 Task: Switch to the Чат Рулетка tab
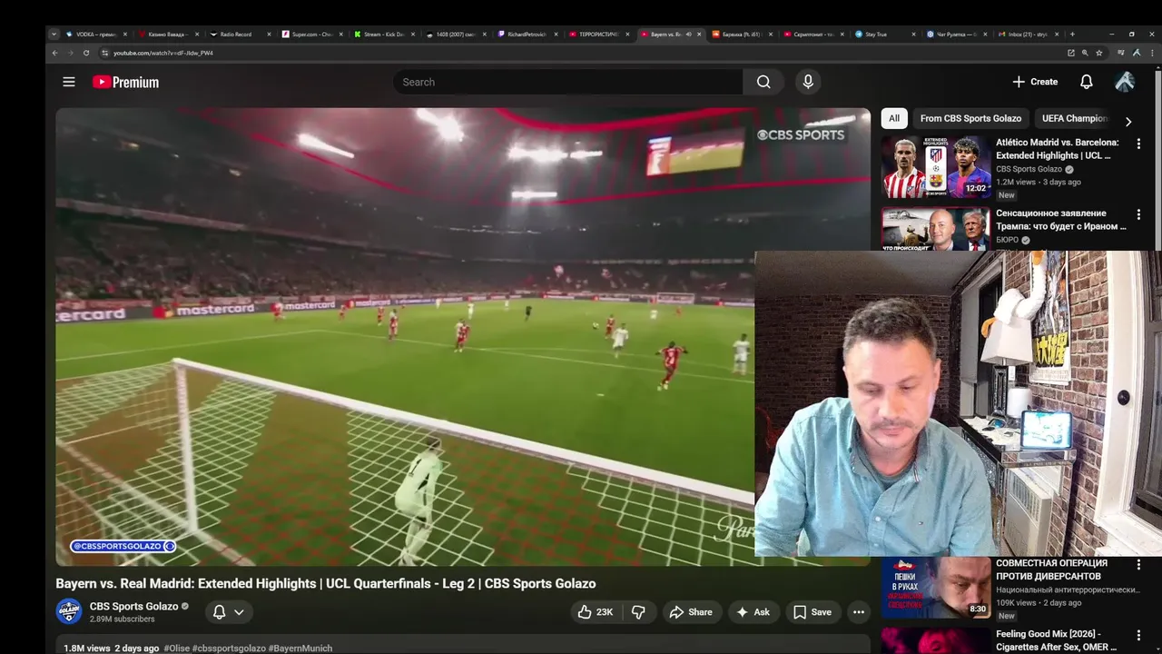(957, 34)
